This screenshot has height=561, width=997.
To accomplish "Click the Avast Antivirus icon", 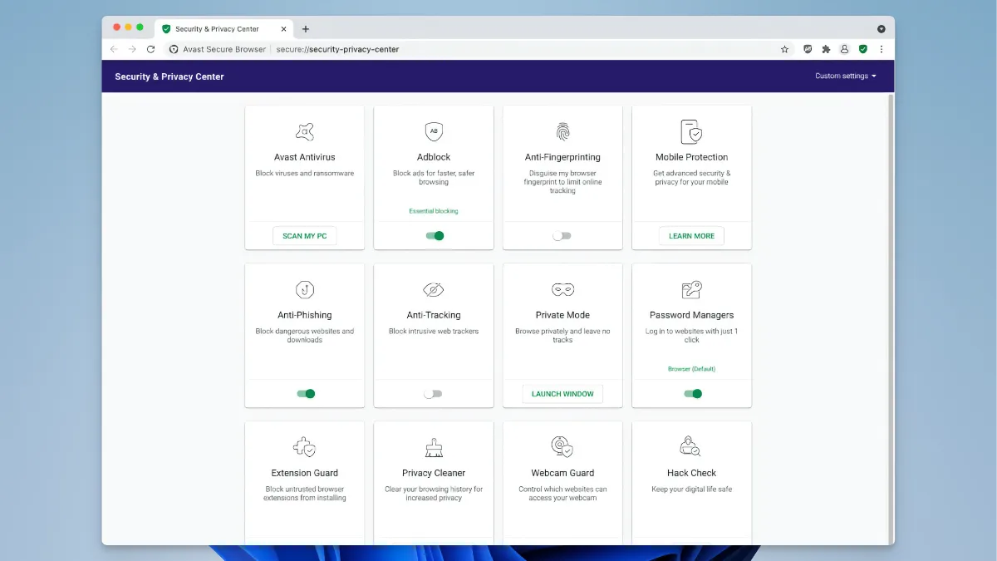I will point(304,131).
